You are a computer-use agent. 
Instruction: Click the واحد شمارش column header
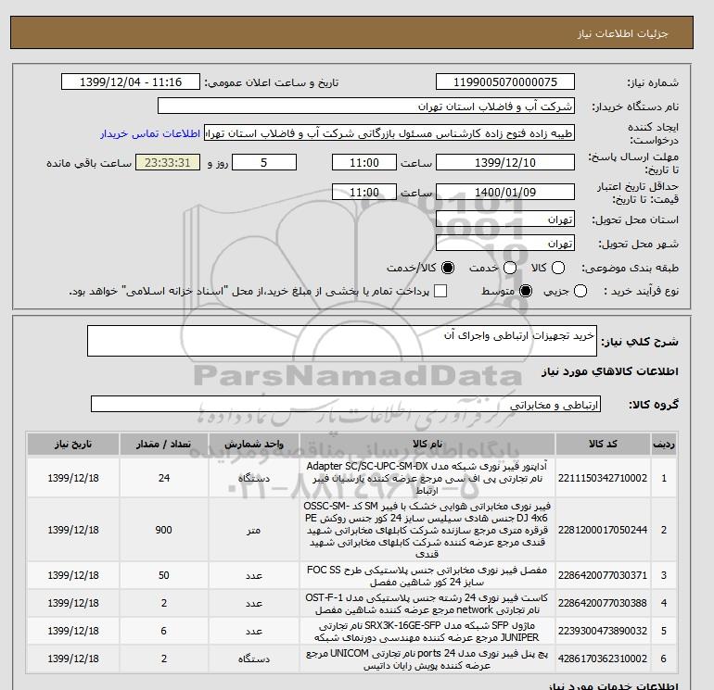(254, 444)
